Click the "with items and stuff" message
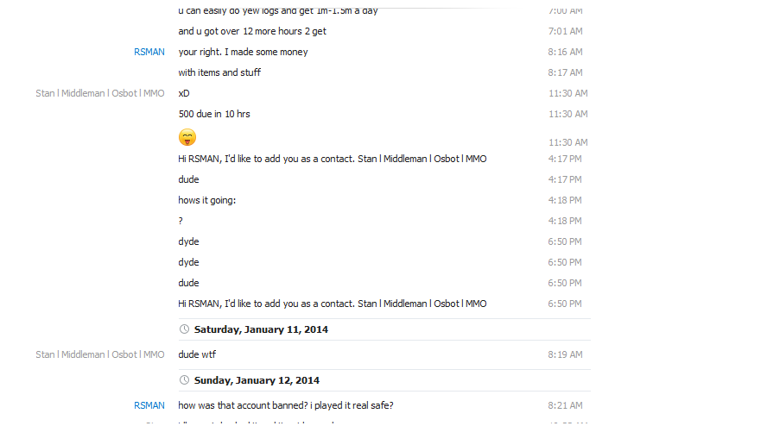Image resolution: width=767 pixels, height=426 pixels. coord(219,72)
